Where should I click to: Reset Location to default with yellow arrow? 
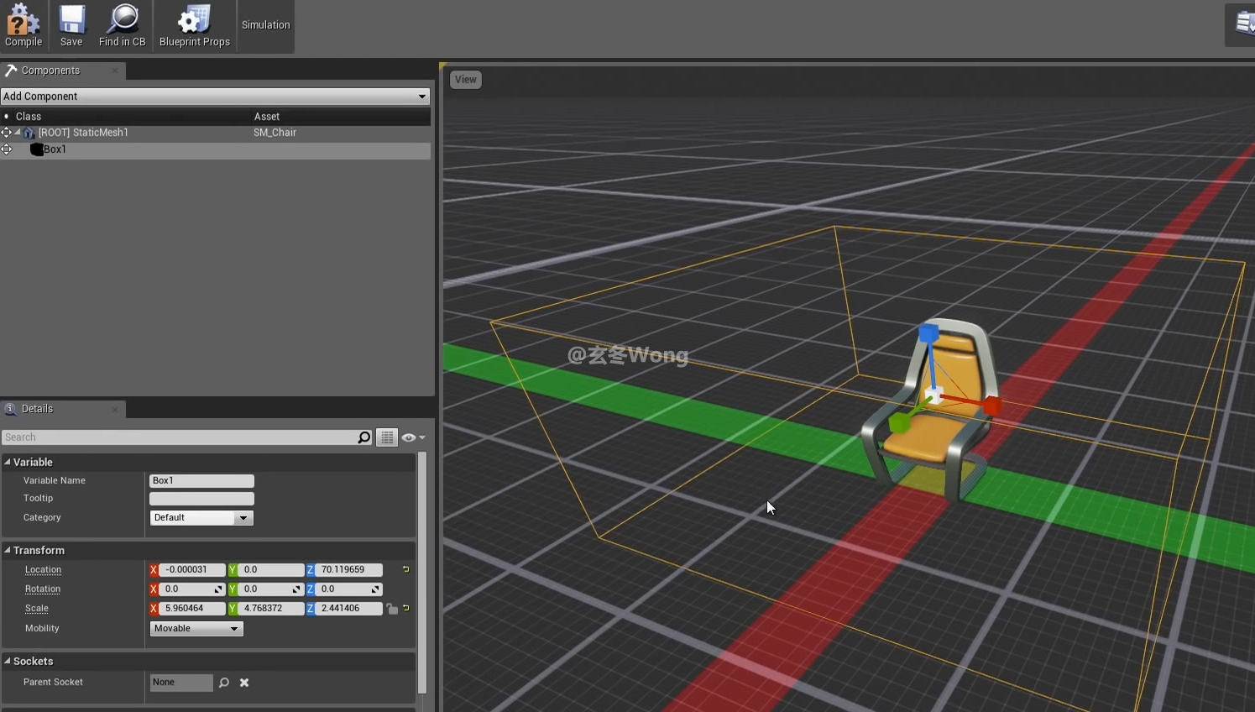406,569
